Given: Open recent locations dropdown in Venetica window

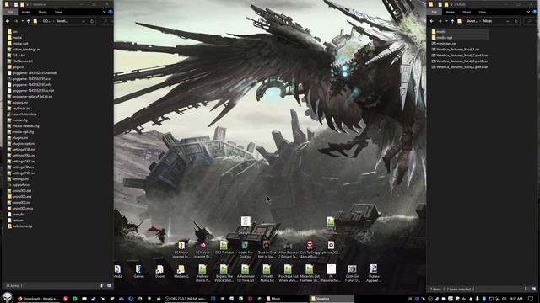Looking at the screenshot, I should coord(23,21).
